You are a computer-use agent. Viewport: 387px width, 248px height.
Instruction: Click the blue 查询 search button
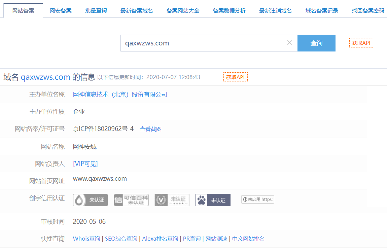pos(316,43)
